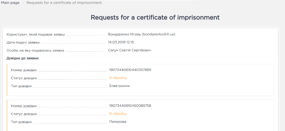The height and width of the screenshot is (131, 285).
Task: Select the person name Сагун Сергій Сергійович
Action: tap(130, 50)
